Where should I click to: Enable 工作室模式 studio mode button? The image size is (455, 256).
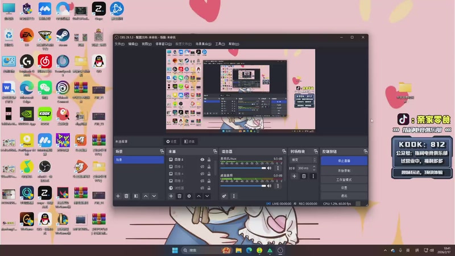[344, 180]
